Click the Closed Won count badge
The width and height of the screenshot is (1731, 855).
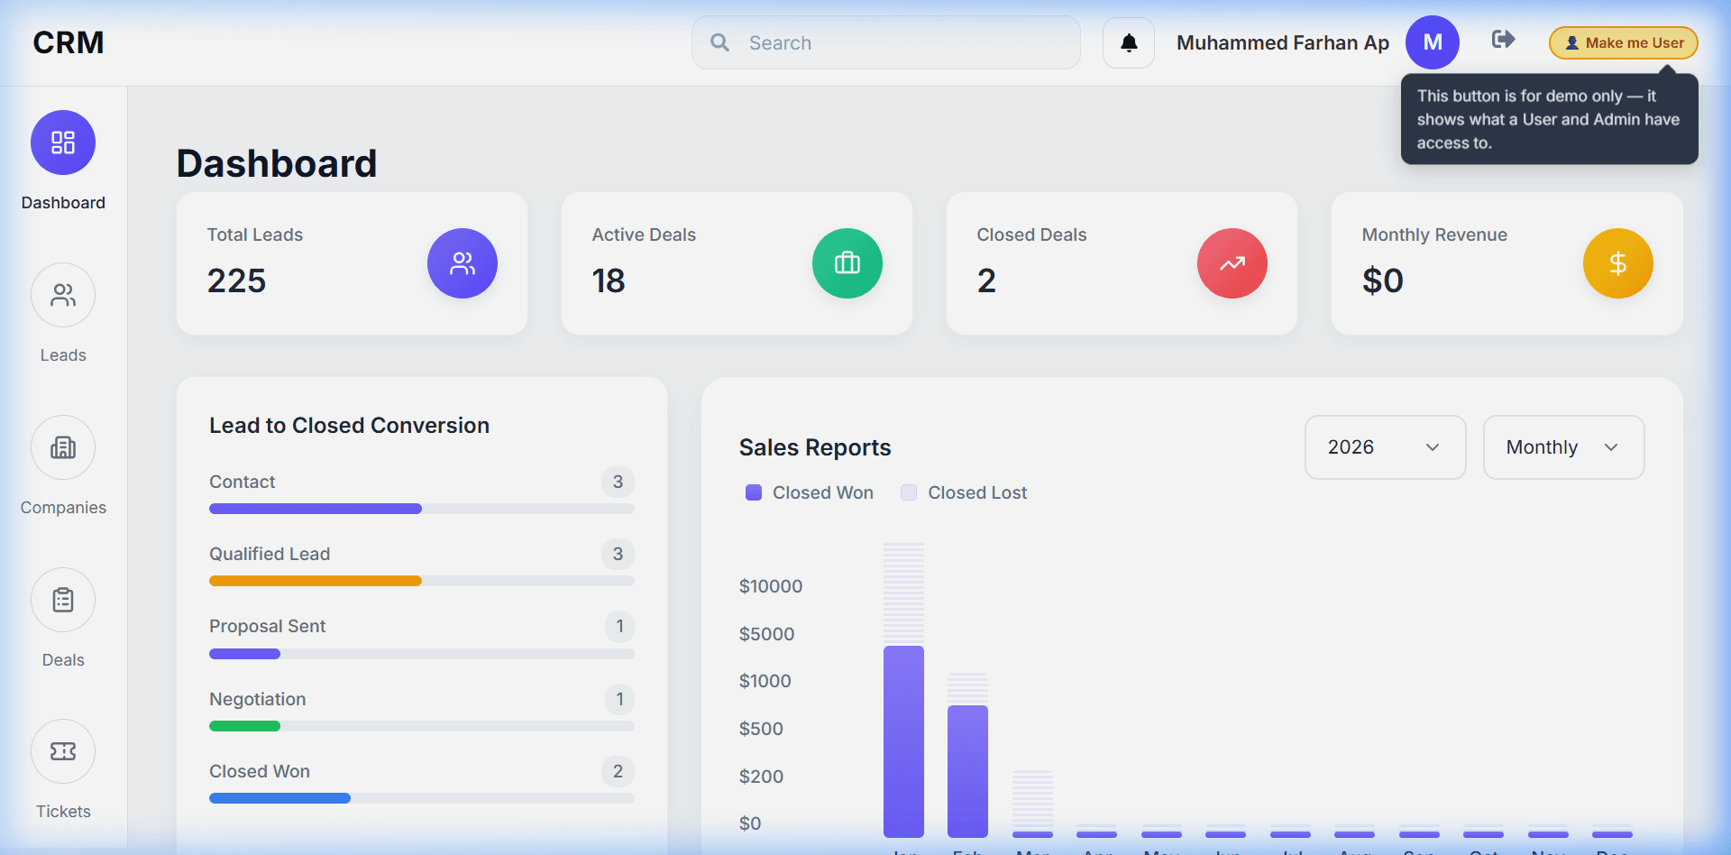(618, 771)
